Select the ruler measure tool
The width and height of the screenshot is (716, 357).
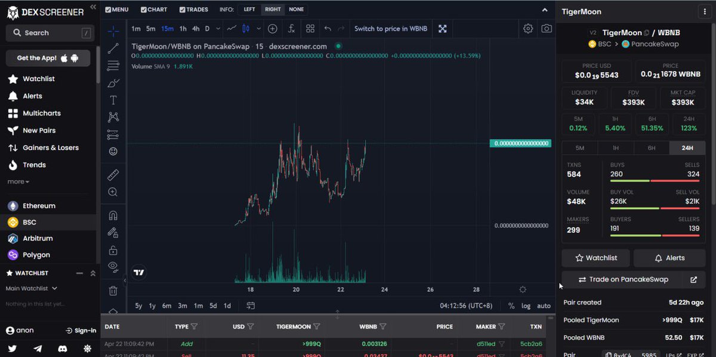(113, 175)
